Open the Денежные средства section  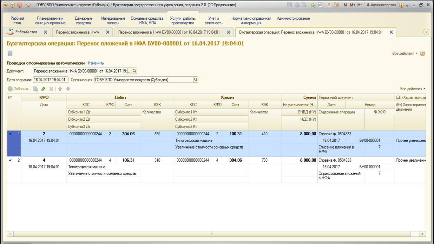tap(83, 21)
